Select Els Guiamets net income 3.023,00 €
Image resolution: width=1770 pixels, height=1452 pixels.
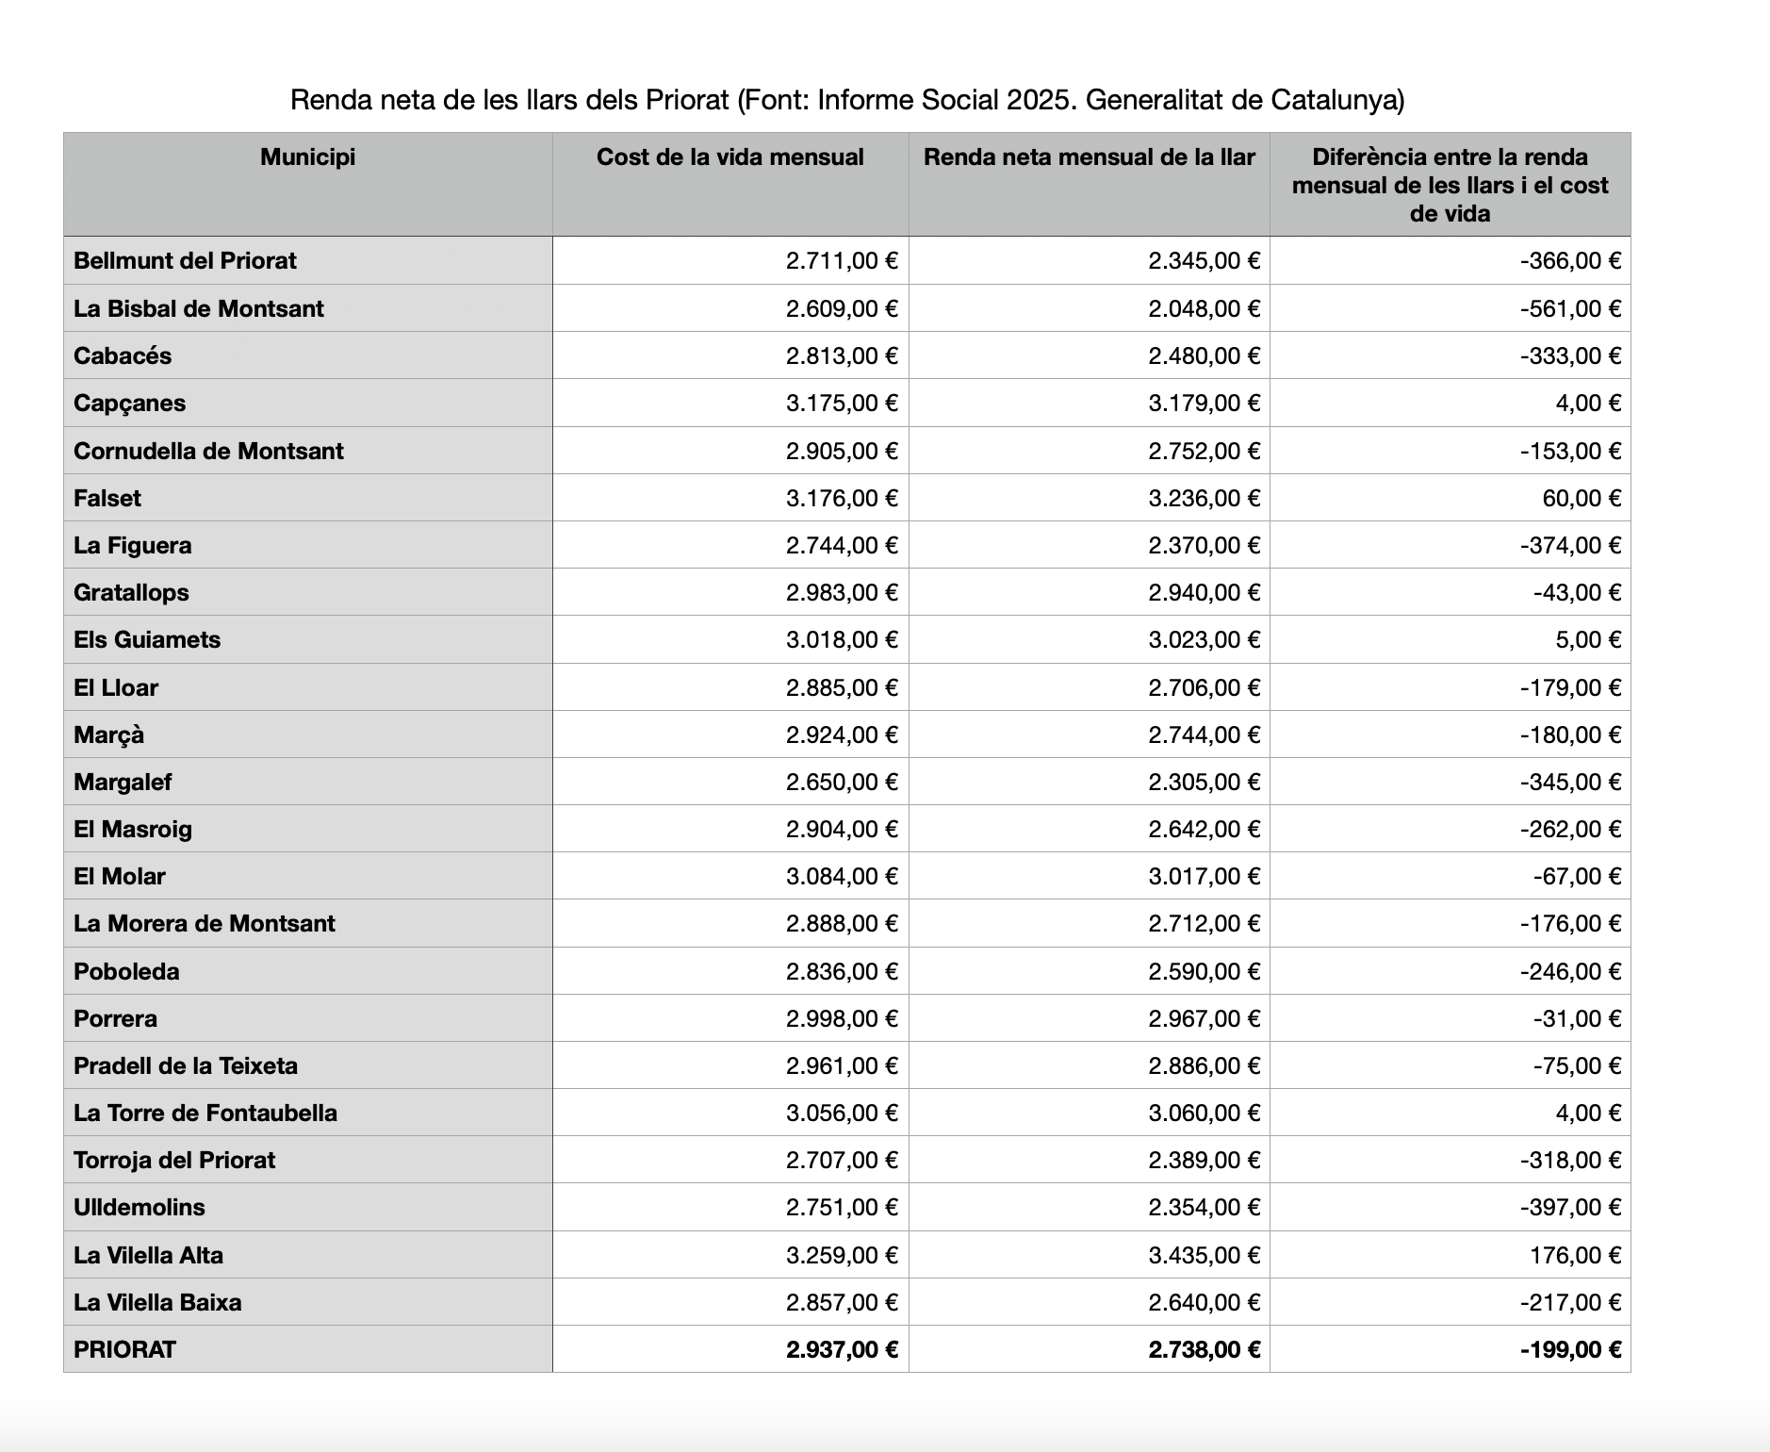pyautogui.click(x=1203, y=640)
